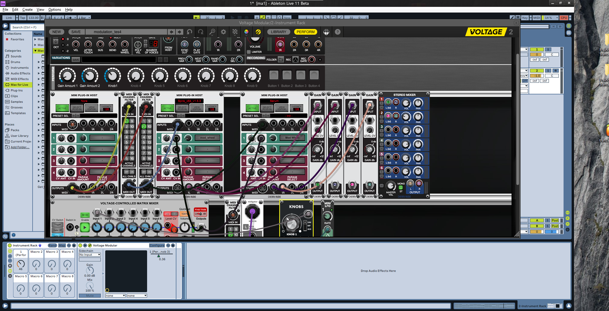Click Voltage Modular device save preset icon
Image resolution: width=609 pixels, height=311 pixels.
(x=173, y=245)
